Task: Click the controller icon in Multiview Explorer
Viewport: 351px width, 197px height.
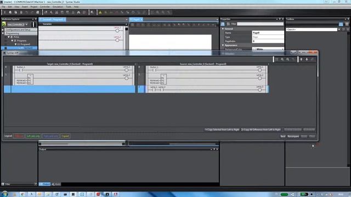Action: tap(4, 24)
